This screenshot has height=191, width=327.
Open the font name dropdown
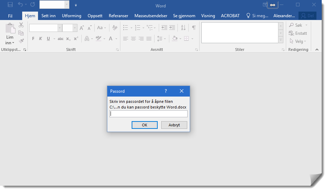pyautogui.click(x=59, y=28)
